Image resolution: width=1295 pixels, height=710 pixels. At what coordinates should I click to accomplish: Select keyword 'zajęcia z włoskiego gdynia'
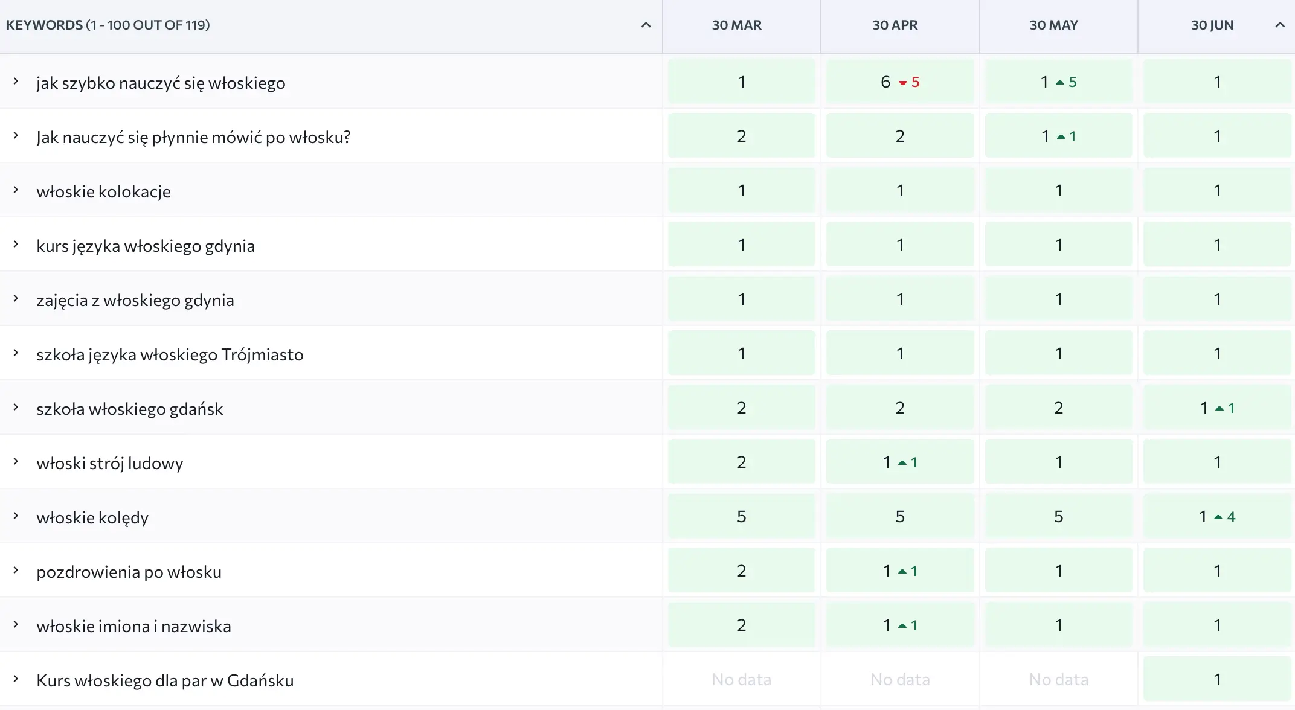click(x=135, y=300)
